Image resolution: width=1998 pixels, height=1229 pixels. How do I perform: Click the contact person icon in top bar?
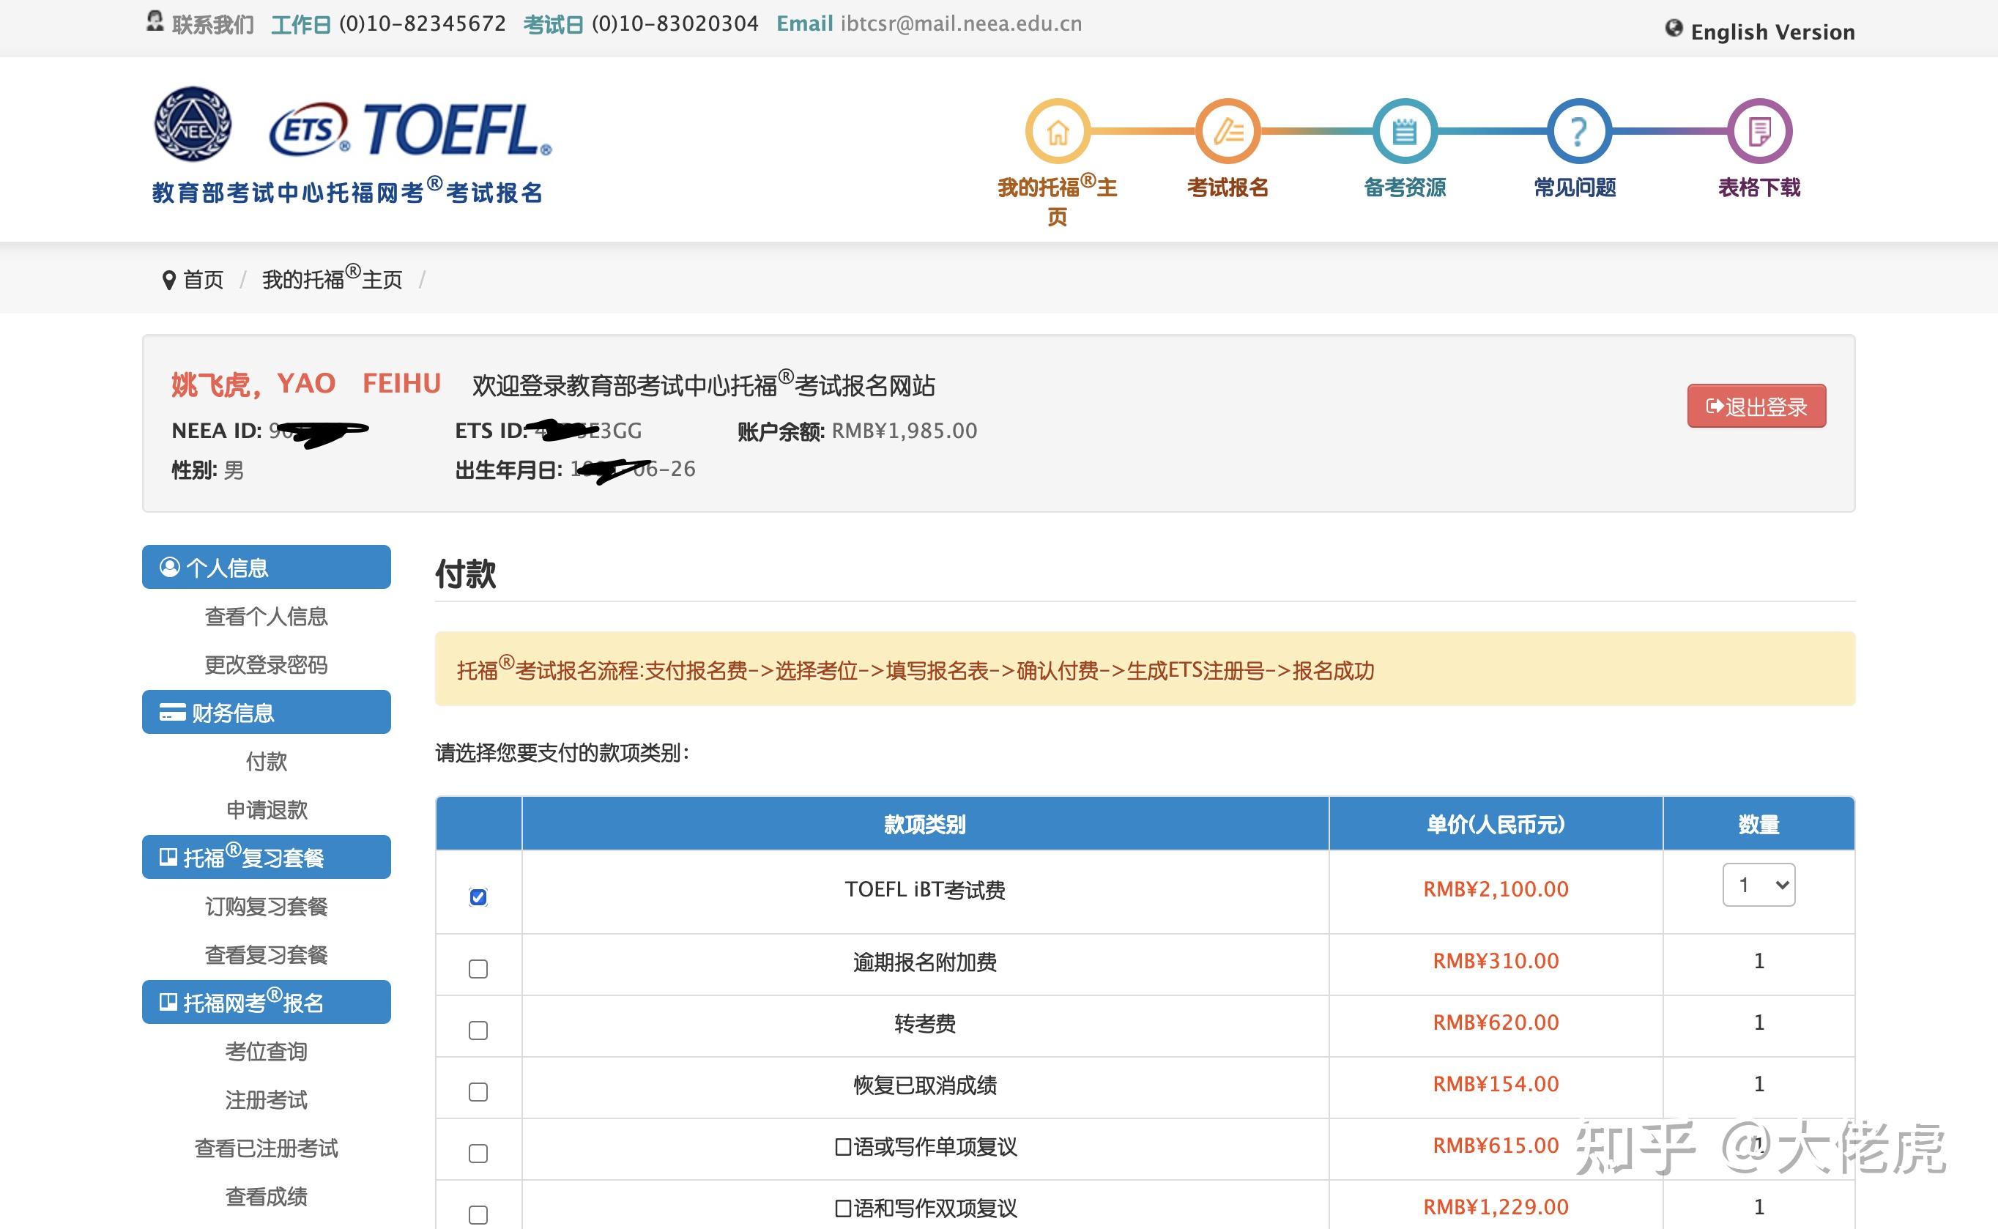155,22
